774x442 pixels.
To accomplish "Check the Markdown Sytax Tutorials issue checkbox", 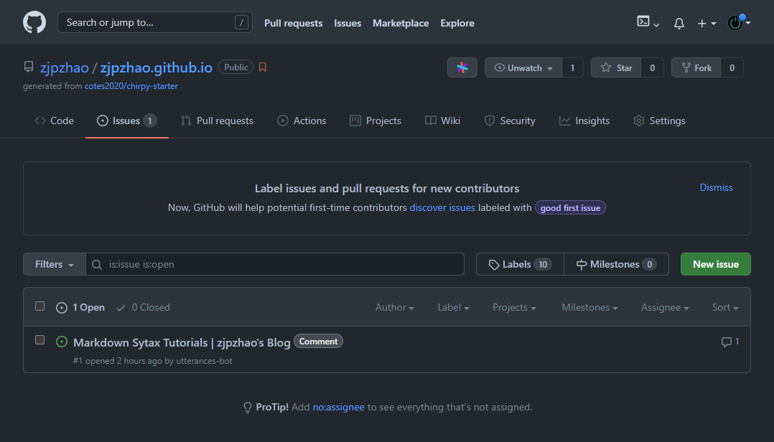I will 39,339.
